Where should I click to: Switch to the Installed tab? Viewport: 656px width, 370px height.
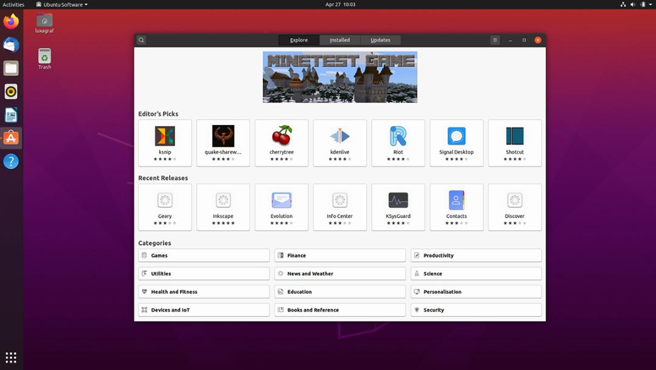340,40
